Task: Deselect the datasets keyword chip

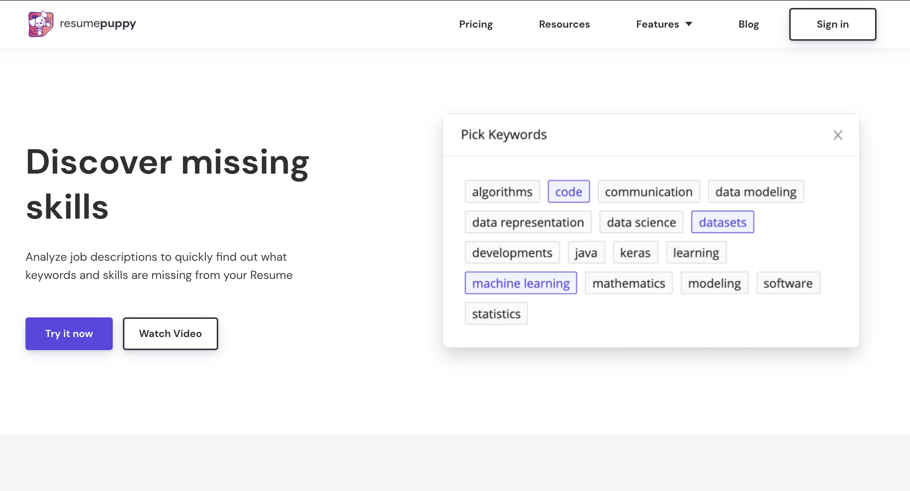Action: tap(722, 222)
